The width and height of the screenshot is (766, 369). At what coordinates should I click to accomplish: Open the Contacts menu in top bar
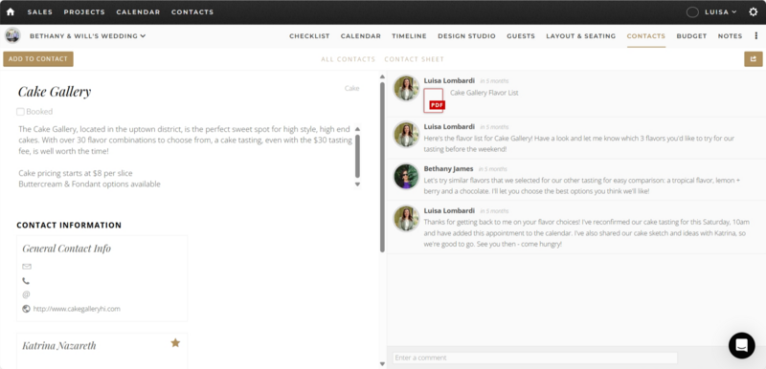(x=192, y=12)
